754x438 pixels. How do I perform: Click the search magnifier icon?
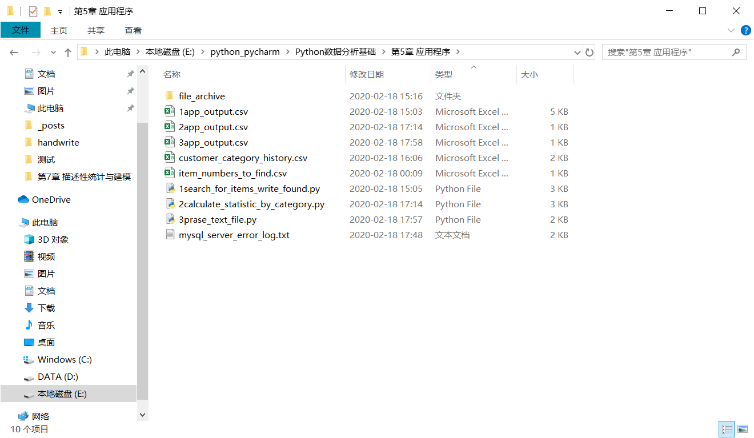coord(736,52)
